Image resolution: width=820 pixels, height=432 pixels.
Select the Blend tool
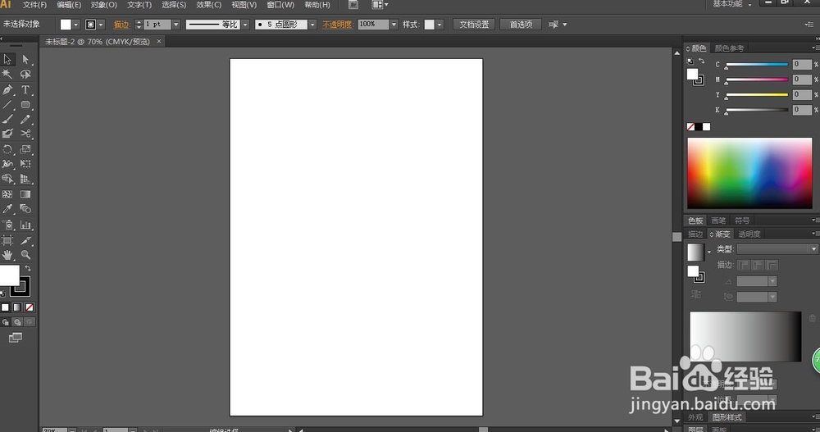(x=25, y=209)
